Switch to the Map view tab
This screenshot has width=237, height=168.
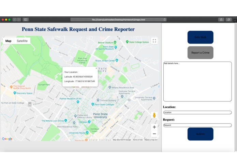point(8,41)
